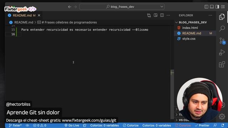The width and height of the screenshot is (228, 128).
Task: Open index.html in the Explorer
Action: (x=195, y=28)
